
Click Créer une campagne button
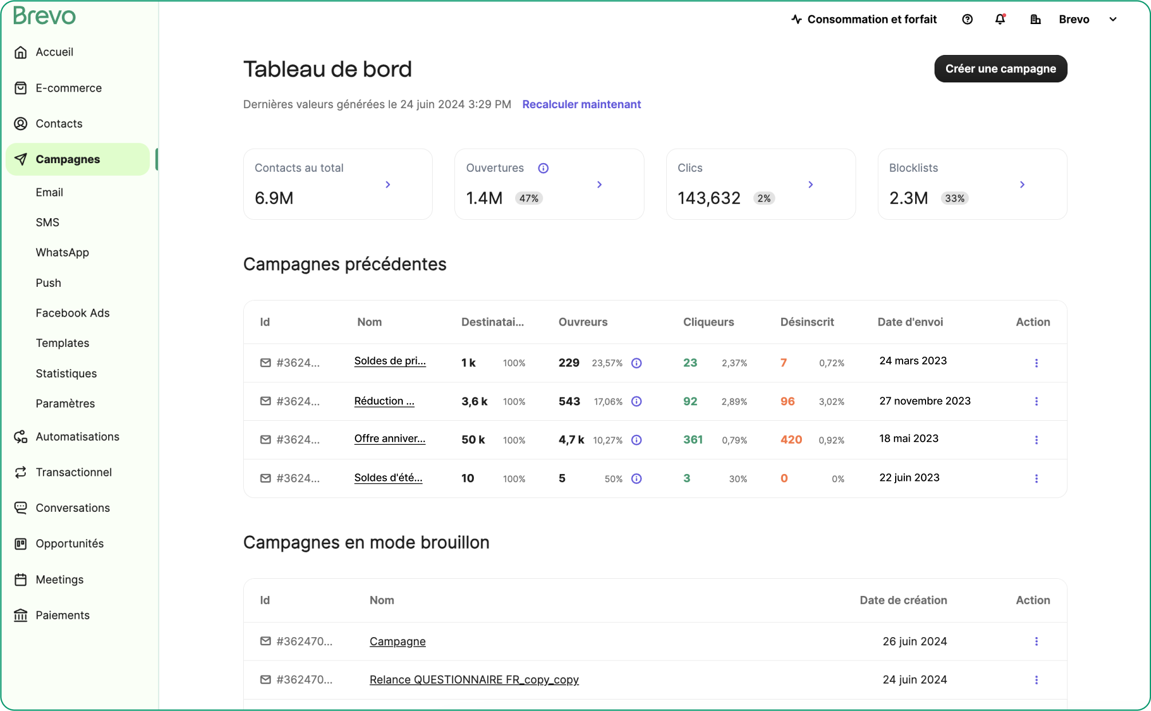pos(1000,69)
